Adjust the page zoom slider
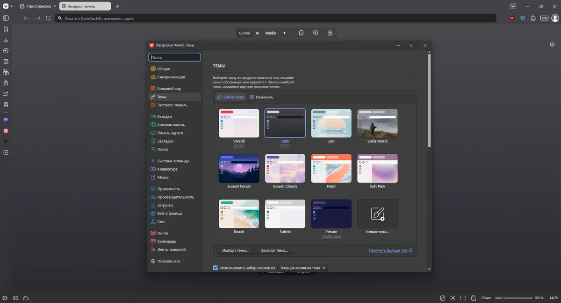Image resolution: width=561 pixels, height=303 pixels. [514, 298]
